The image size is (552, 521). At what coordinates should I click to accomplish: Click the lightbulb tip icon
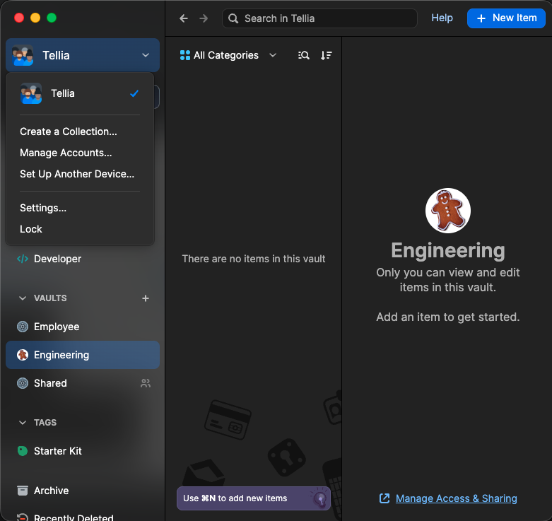(319, 499)
